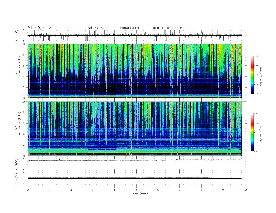This screenshot has width=276, height=213.
Task: Click the ch.2 spectrogram panel
Action: pos(135,129)
